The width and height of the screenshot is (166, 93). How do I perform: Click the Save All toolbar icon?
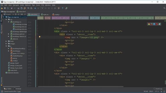(x=5, y=8)
